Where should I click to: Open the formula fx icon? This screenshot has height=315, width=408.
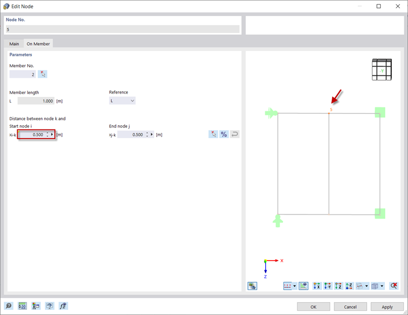click(63, 306)
